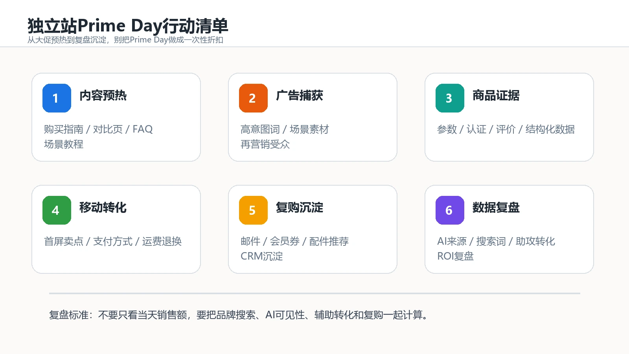629x354 pixels.
Task: Click the heading 复购沉淀
Action: pos(300,208)
